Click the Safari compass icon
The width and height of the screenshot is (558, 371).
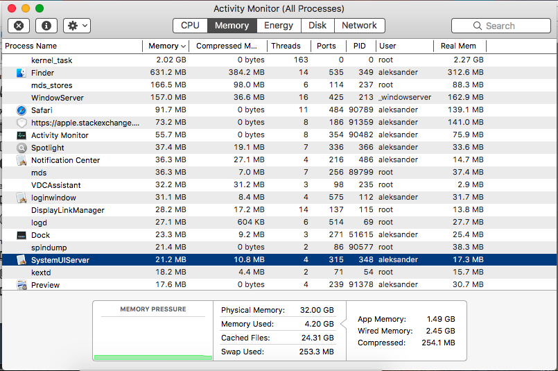point(21,110)
